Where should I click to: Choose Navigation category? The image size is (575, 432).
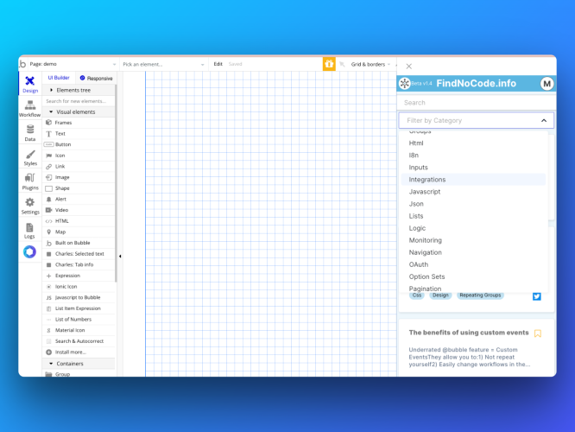pos(473,252)
